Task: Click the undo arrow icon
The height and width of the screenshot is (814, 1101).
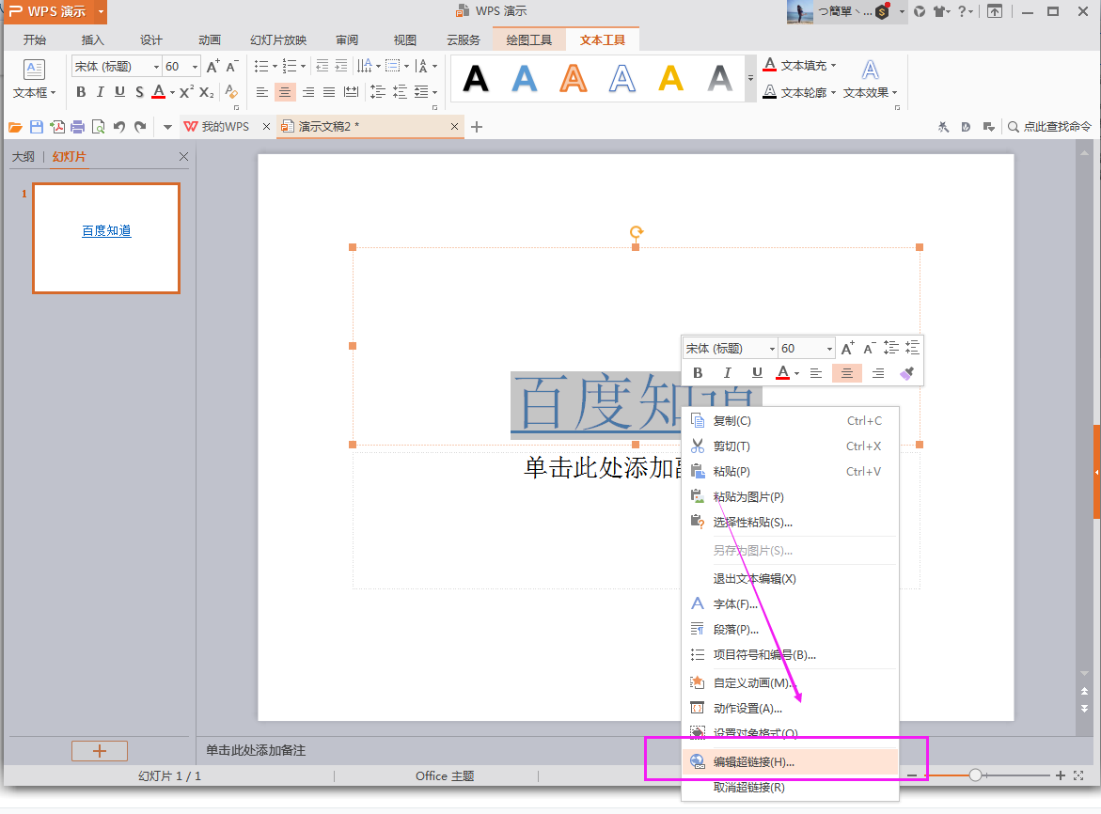Action: 119,127
